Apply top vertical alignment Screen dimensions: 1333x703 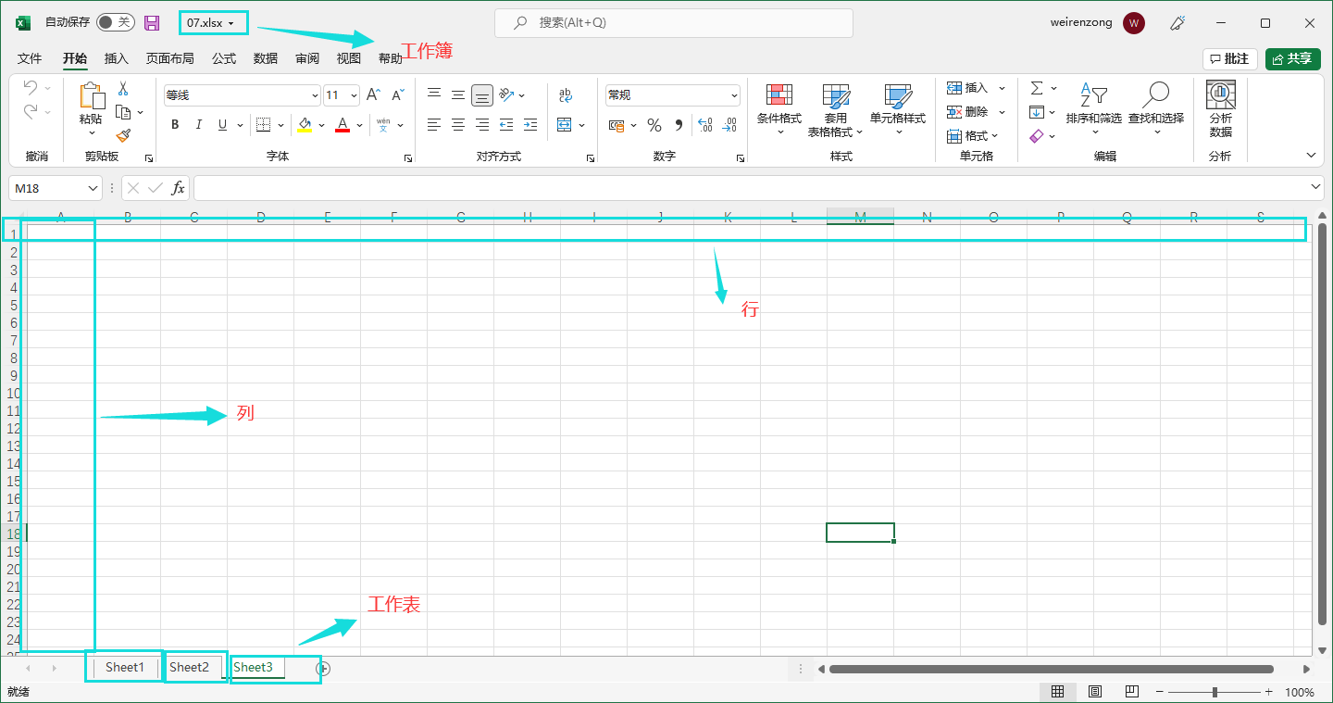click(x=433, y=94)
